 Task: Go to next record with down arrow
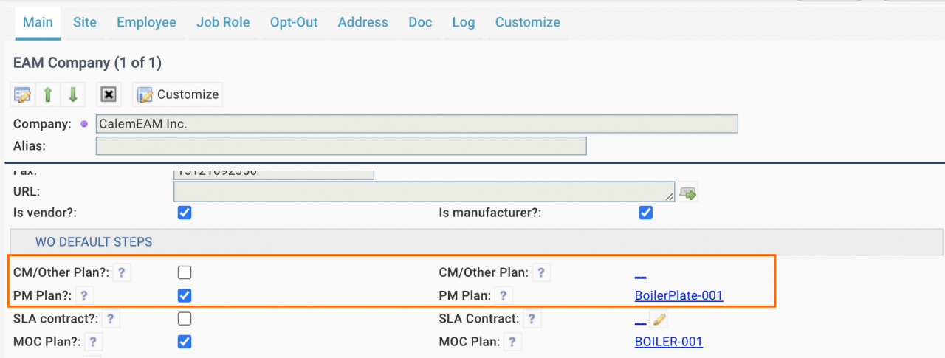pyautogui.click(x=73, y=94)
